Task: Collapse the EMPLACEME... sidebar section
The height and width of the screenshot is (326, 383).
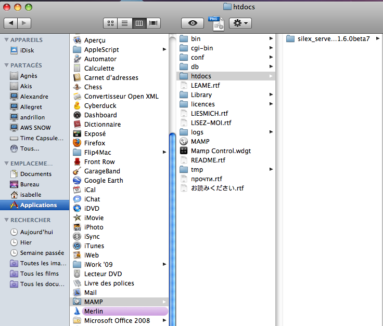Action: click(6, 163)
